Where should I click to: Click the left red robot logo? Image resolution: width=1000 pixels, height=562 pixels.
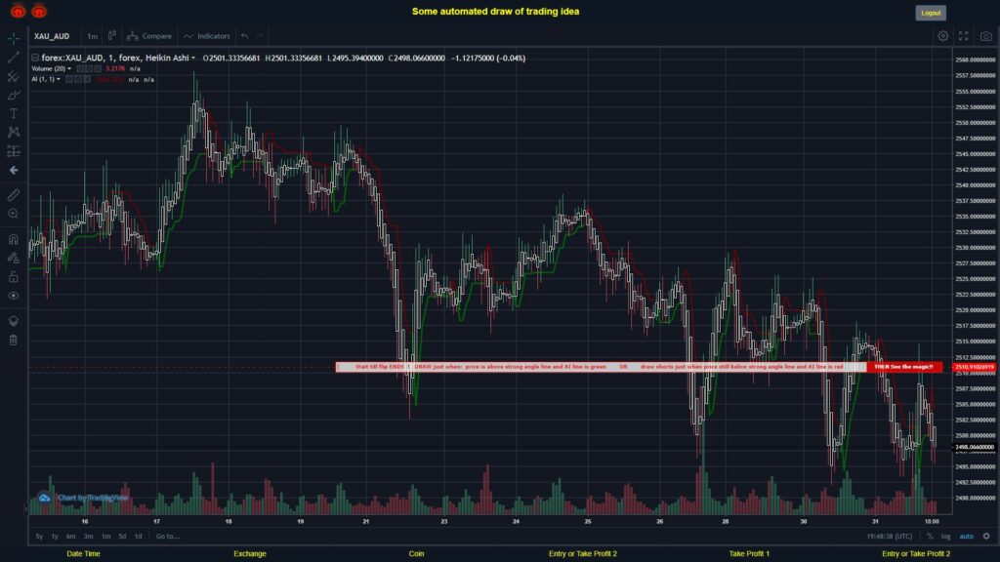point(18,10)
